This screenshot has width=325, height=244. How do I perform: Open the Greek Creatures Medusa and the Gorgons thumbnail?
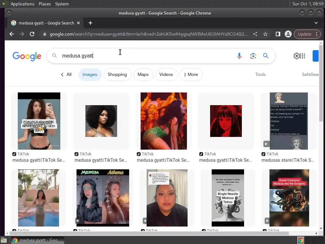coord(289,198)
